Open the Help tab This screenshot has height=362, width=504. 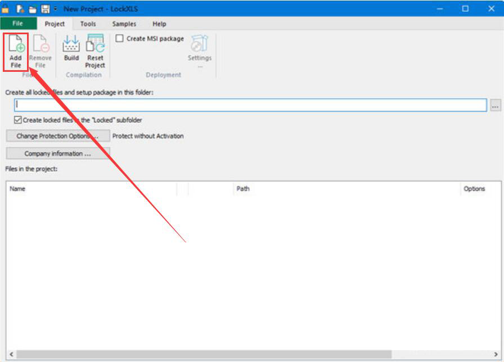[159, 24]
